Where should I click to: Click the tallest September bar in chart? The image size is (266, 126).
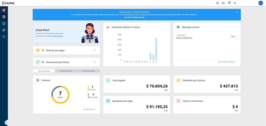156,49
